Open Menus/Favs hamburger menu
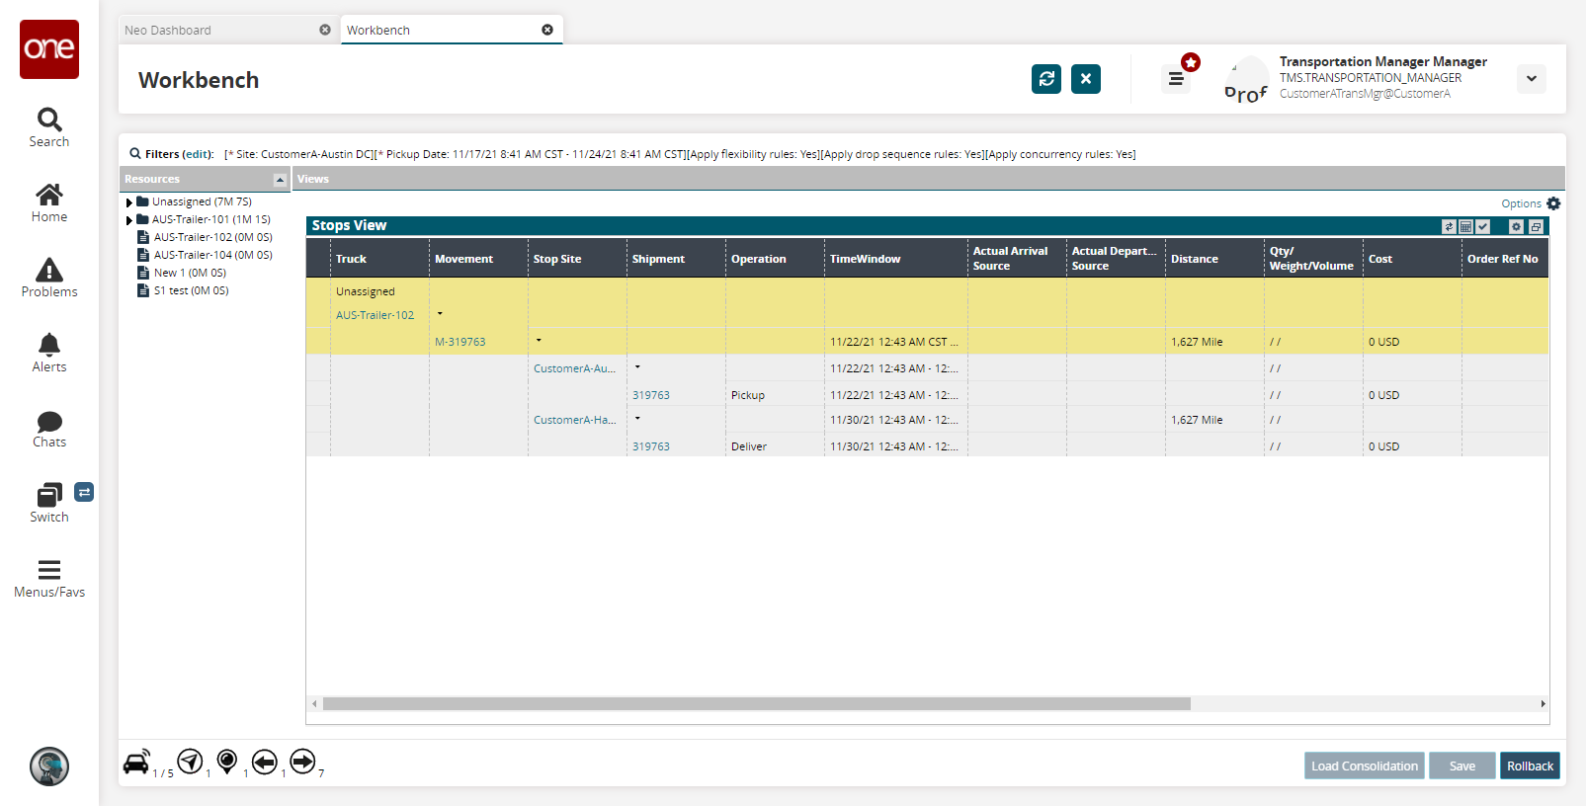 tap(49, 579)
